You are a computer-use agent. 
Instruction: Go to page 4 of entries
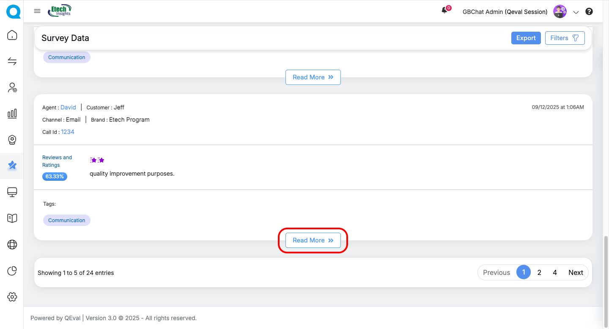pos(555,272)
